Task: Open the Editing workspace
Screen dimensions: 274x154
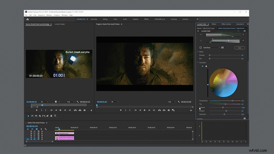Action: [x=105, y=19]
